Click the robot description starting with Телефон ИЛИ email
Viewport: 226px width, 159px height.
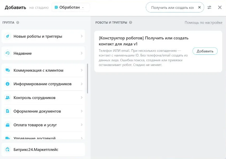tap(143, 58)
